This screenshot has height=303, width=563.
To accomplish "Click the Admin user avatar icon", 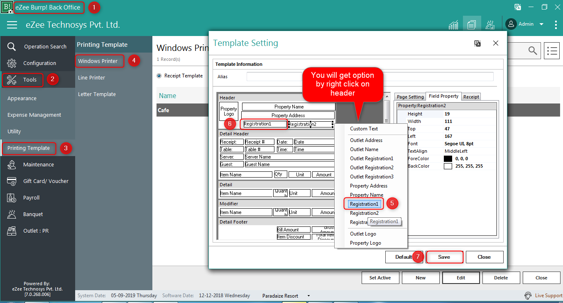I will point(511,24).
